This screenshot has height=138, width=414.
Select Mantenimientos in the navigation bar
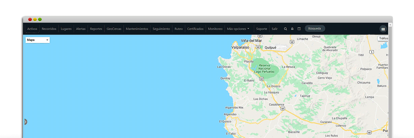pos(137,29)
